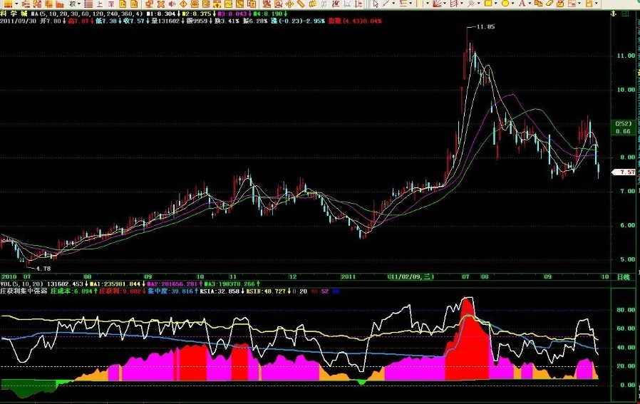Open the dropdown next to line drawing tool
Image resolution: width=640 pixels, height=404 pixels.
pos(393,4)
